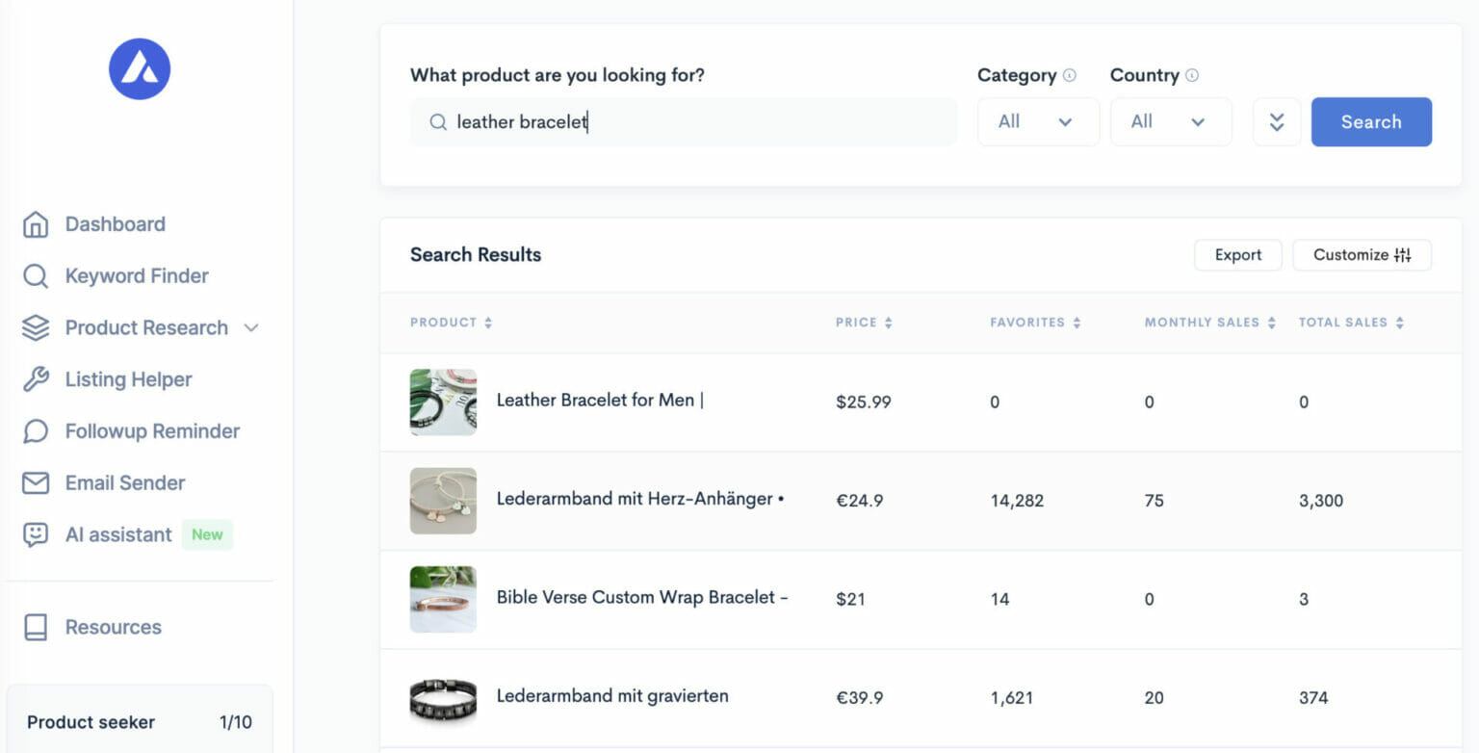Expand advanced filters with the double chevron
This screenshot has width=1479, height=753.
tap(1277, 121)
